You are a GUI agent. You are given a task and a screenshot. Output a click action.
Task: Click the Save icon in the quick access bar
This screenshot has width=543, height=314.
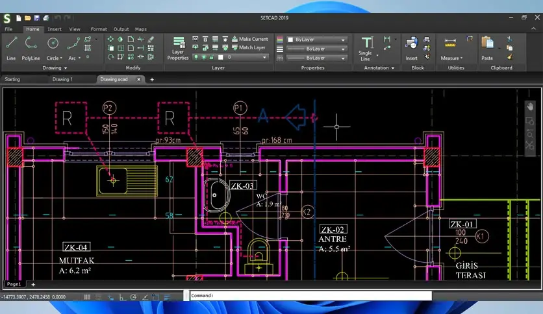pyautogui.click(x=36, y=17)
